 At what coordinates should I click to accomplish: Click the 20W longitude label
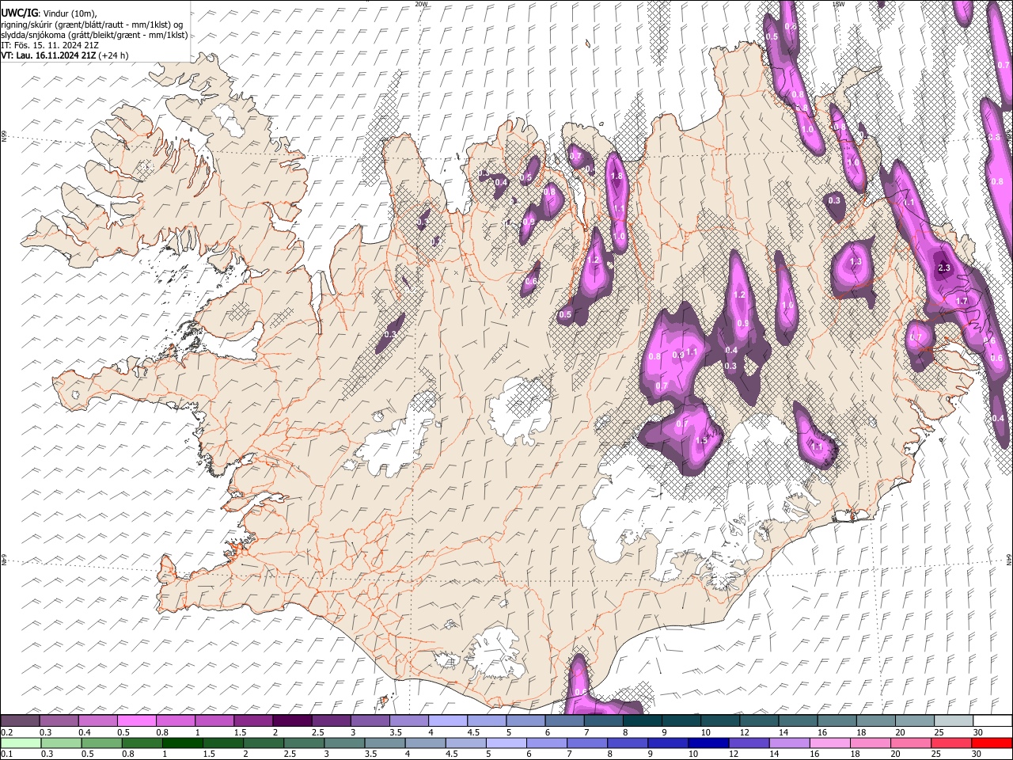421,4
